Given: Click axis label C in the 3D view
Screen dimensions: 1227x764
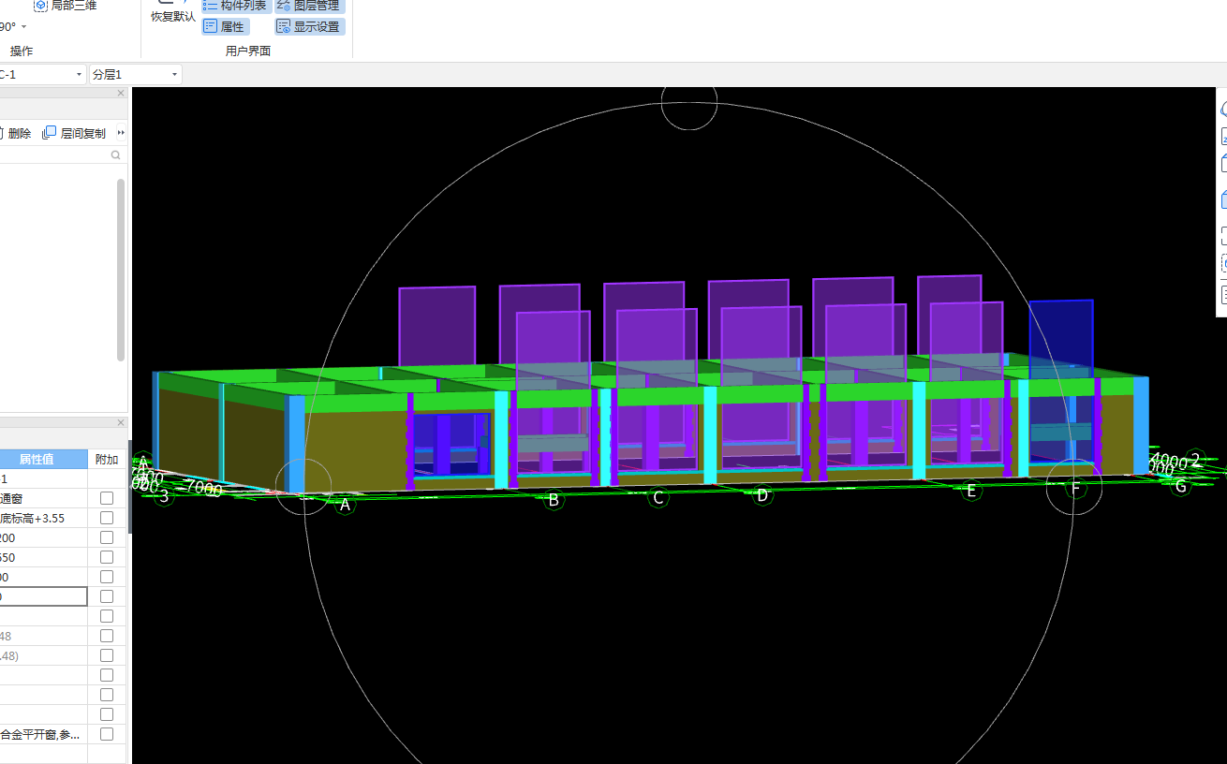Looking at the screenshot, I should coord(658,497).
